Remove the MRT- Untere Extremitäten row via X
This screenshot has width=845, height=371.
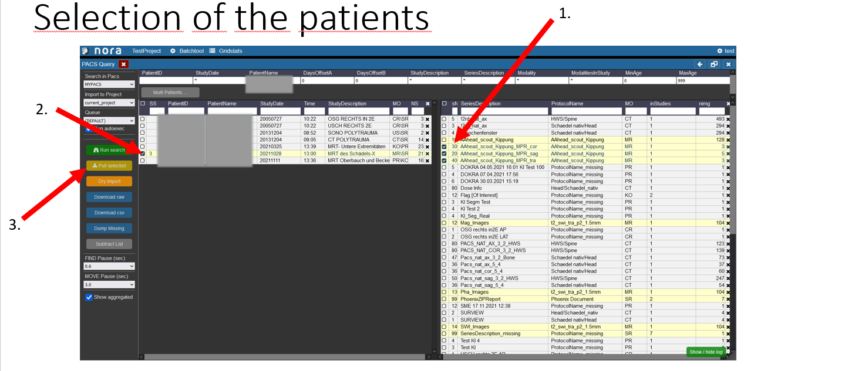point(427,147)
